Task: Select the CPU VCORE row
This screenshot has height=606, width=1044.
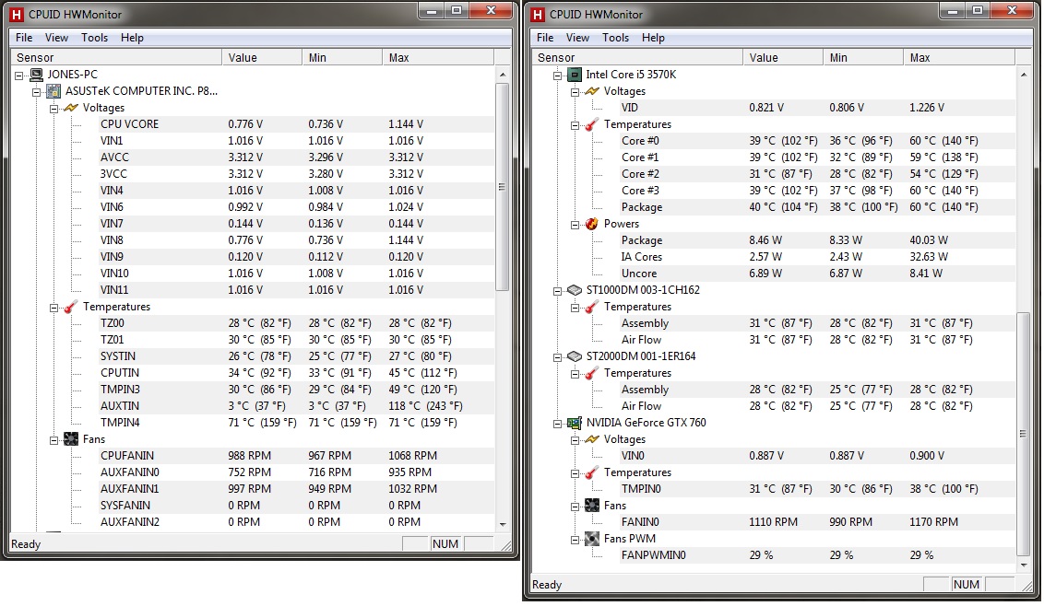Action: tap(296, 124)
